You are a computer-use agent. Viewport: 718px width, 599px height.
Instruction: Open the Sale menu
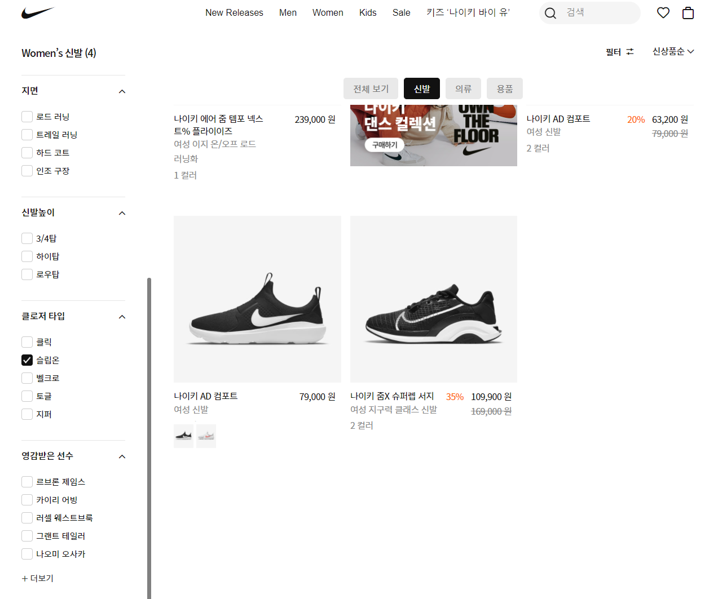402,12
